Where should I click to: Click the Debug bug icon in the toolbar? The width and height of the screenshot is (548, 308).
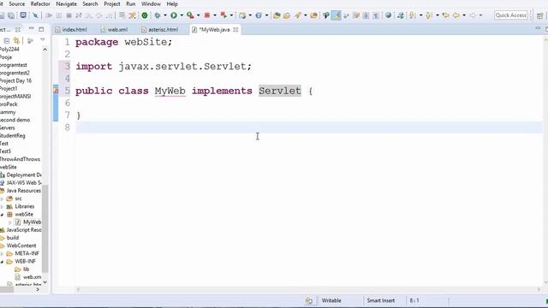[158, 15]
